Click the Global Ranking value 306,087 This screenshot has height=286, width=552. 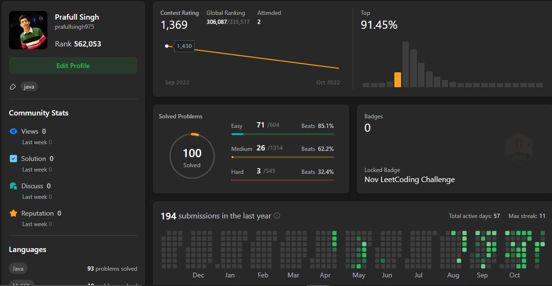(217, 22)
